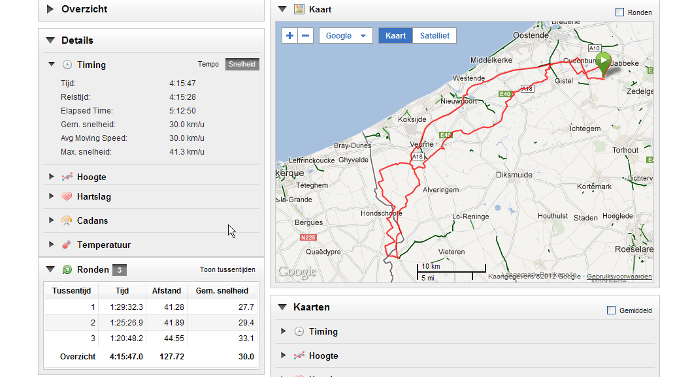Click the Tijd value 4:15:47
This screenshot has height=377, width=690.
click(x=182, y=83)
